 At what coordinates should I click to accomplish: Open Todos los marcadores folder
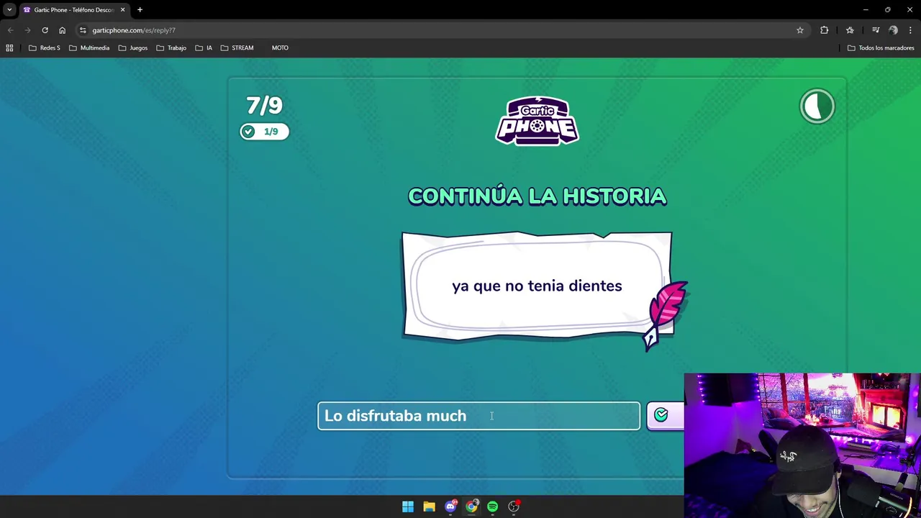(881, 48)
